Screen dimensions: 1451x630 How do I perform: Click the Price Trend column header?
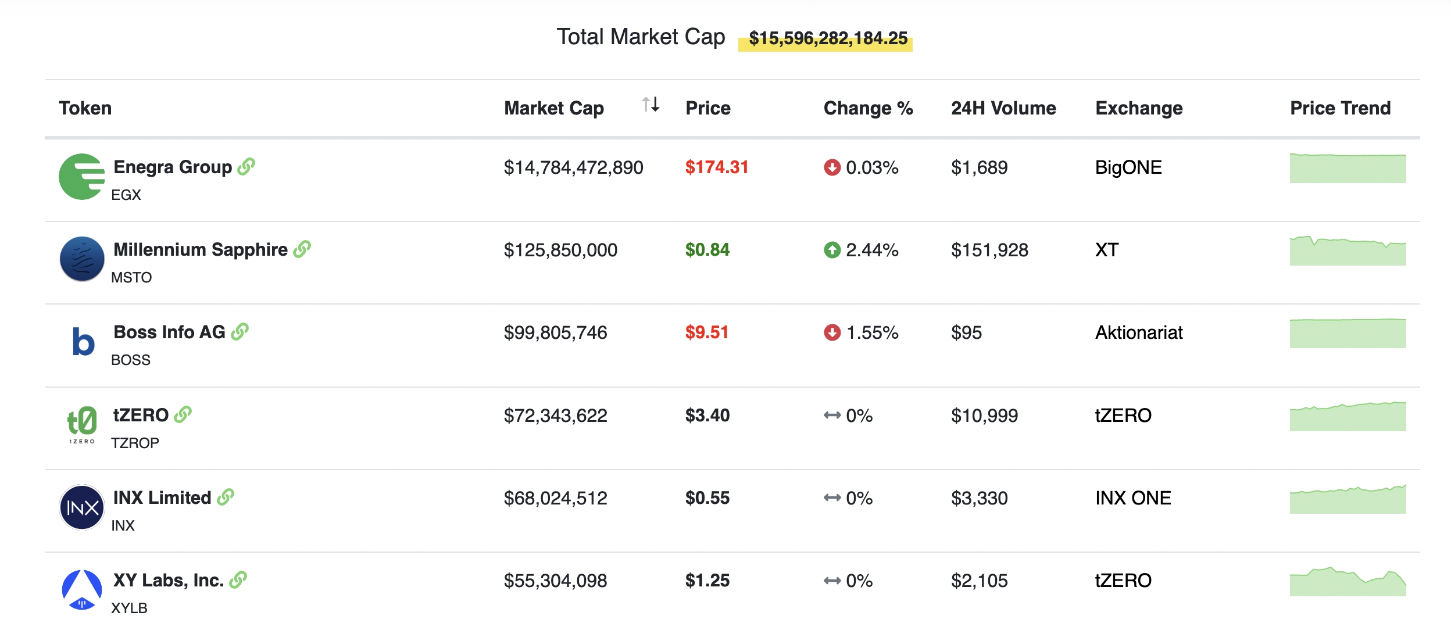(1340, 108)
